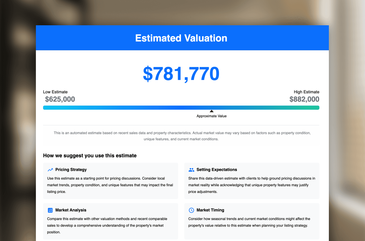Viewport: 365px width, 241px height.
Task: Click the valuation range gradient bar
Action: pos(181,108)
